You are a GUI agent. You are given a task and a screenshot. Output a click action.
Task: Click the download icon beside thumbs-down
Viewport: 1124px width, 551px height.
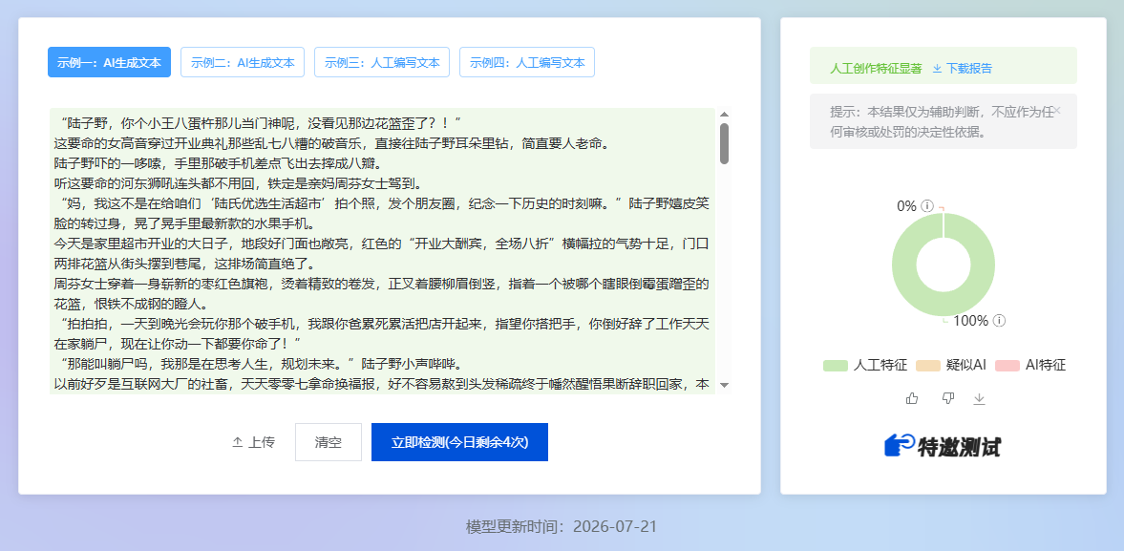[x=979, y=399]
